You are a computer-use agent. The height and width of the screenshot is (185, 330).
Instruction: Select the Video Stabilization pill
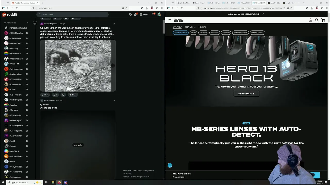pos(241,33)
